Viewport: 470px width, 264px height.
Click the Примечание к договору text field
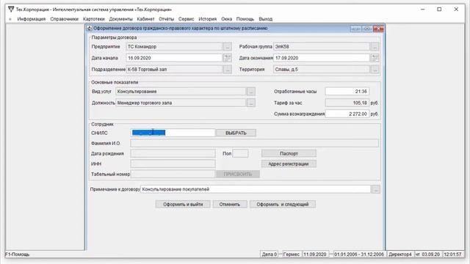(256, 189)
